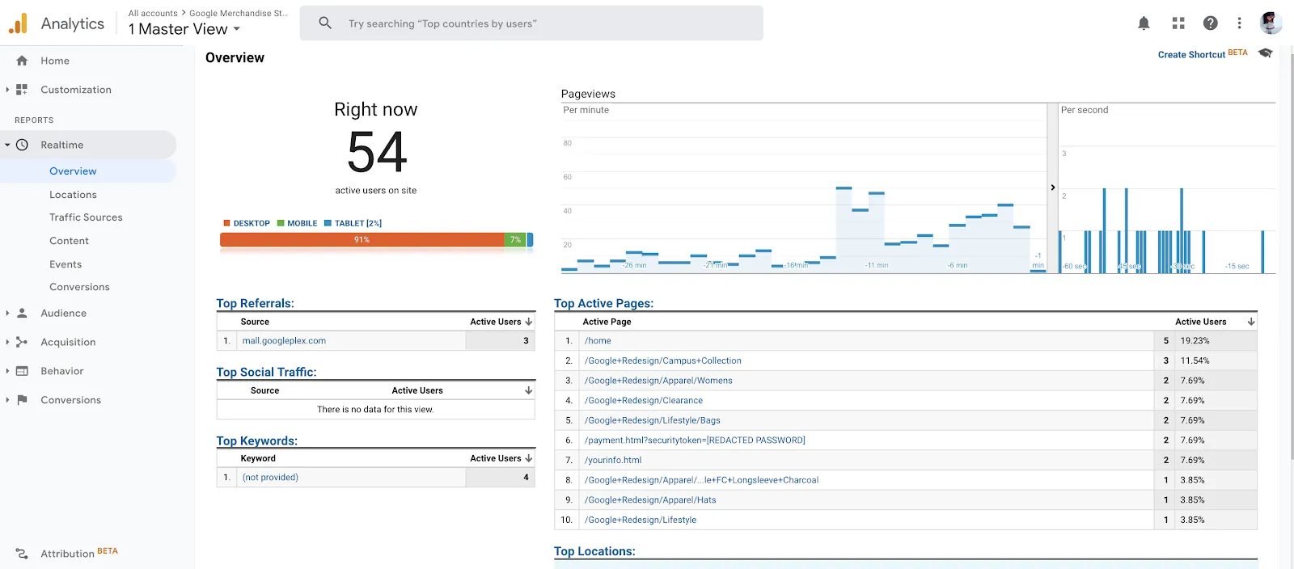Click the (not provided) keyword
This screenshot has width=1294, height=569.
click(270, 478)
